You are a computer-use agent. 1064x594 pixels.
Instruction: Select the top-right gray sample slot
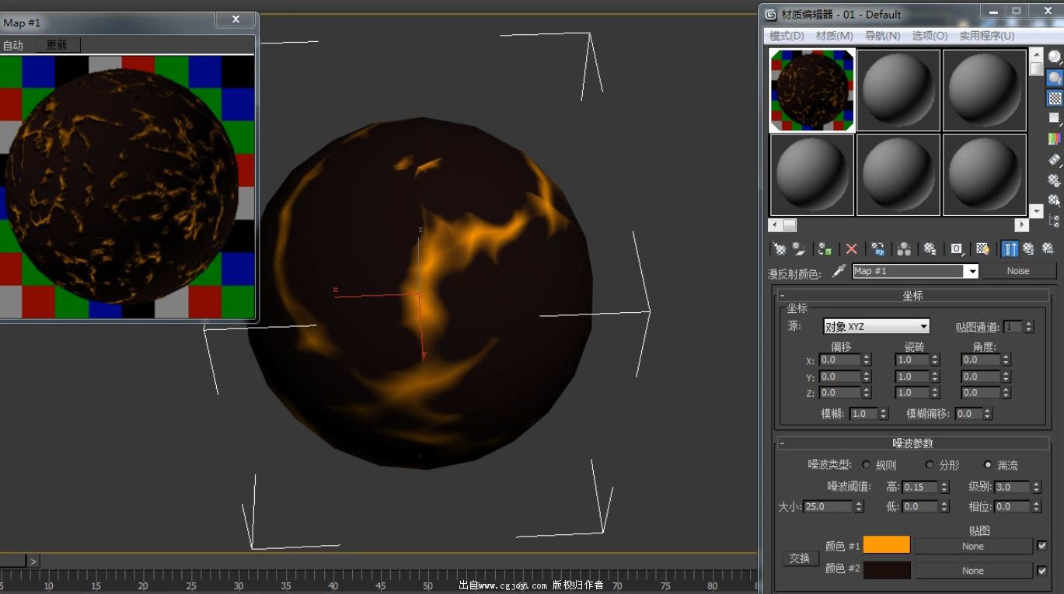point(985,90)
